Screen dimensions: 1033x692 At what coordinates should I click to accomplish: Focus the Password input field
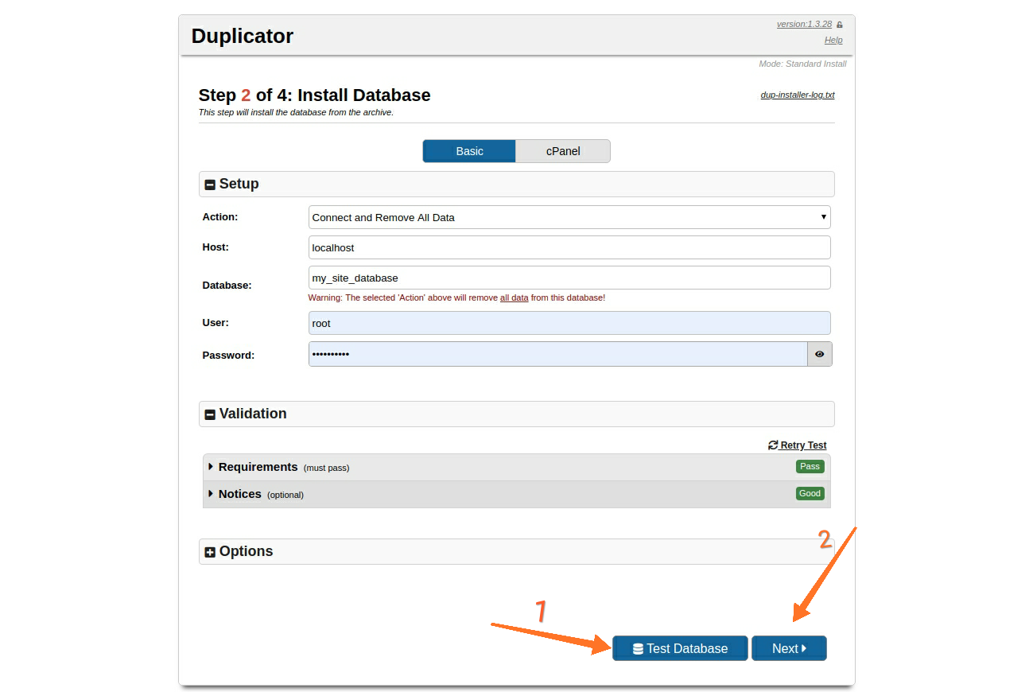pos(558,354)
